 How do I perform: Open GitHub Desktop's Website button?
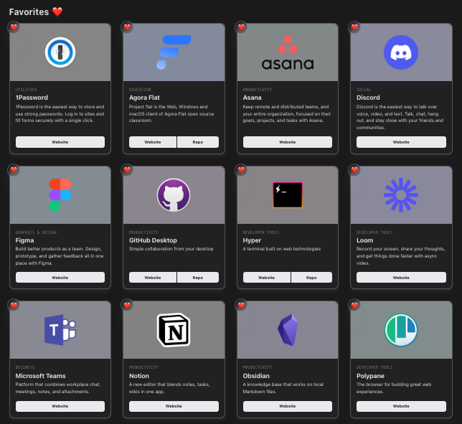pyautogui.click(x=153, y=278)
